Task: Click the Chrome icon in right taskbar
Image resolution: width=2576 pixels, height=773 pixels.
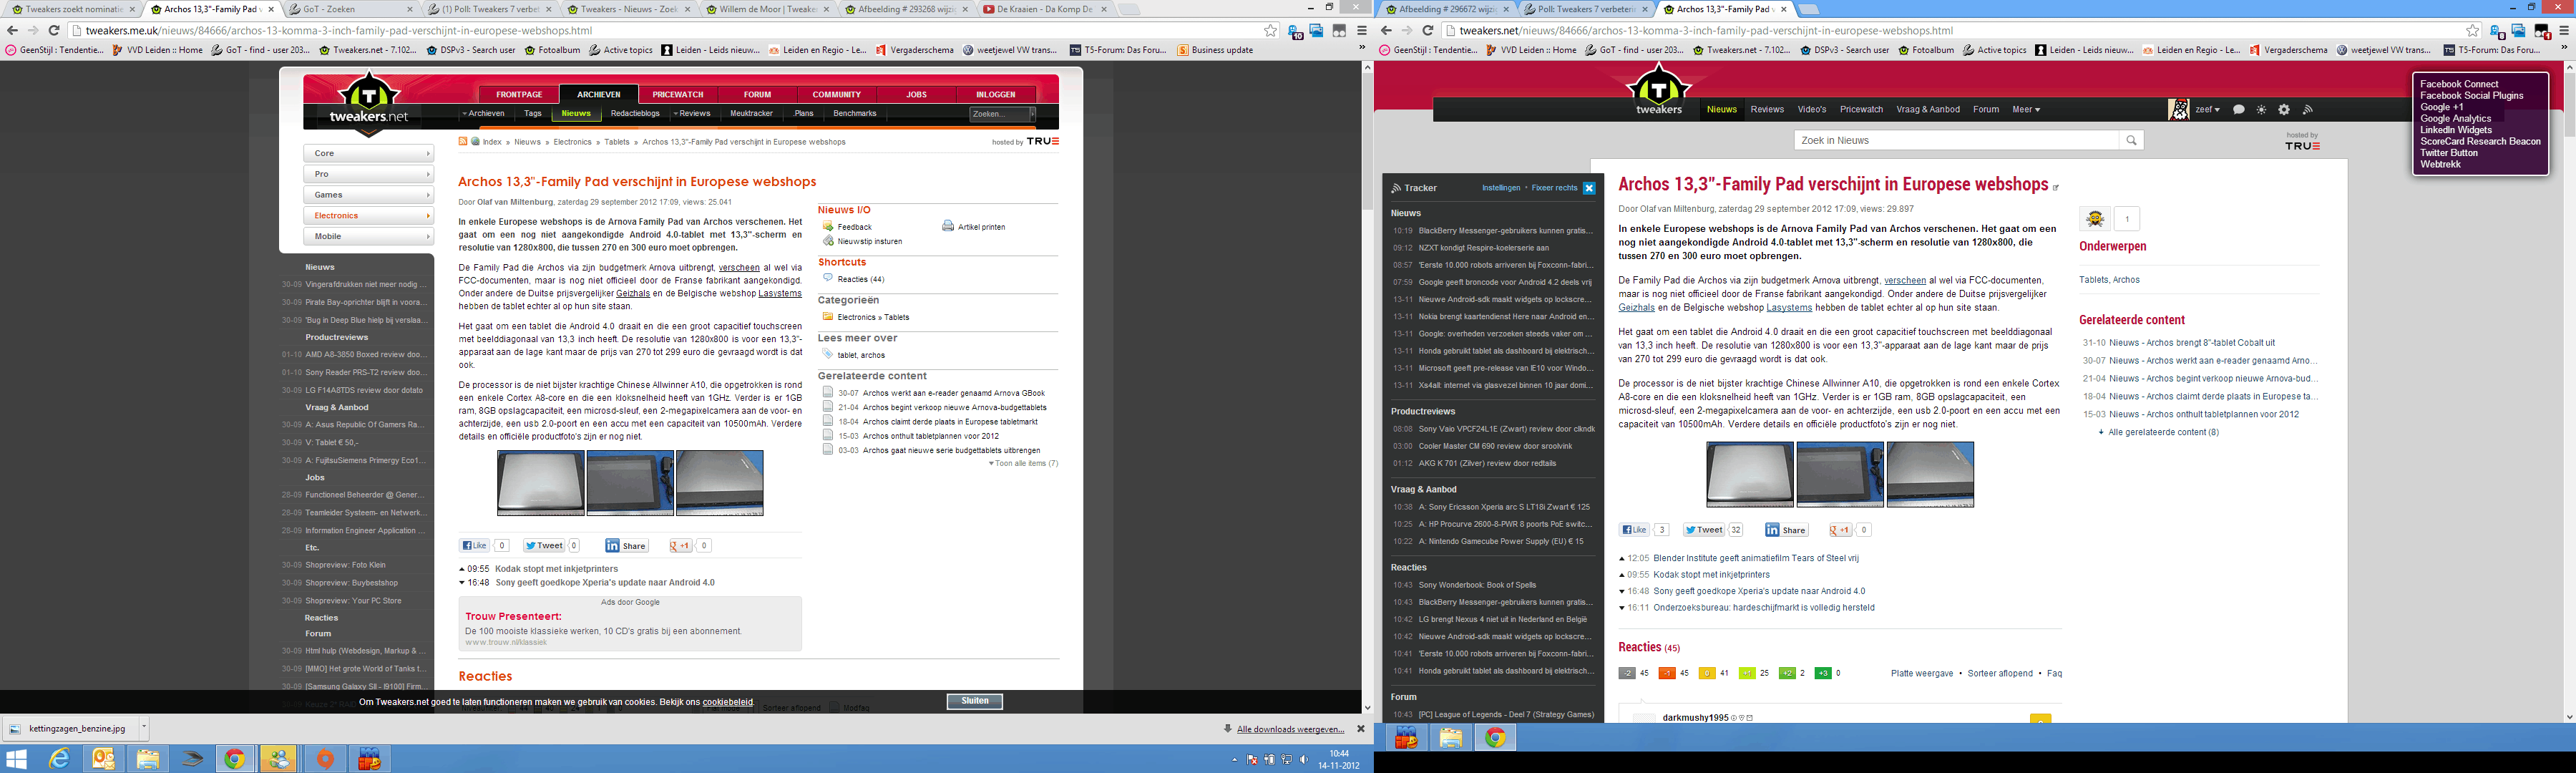Action: coord(1495,738)
